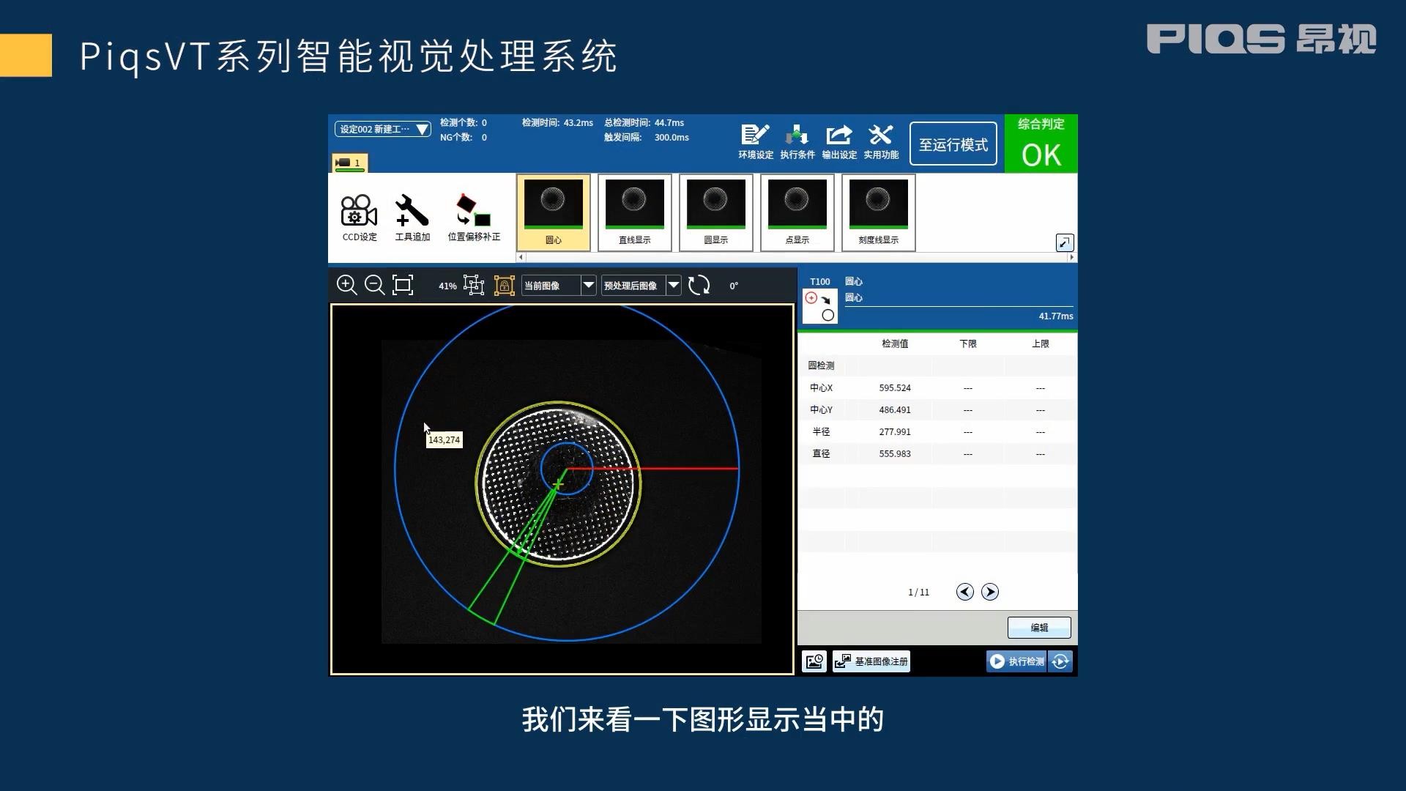Click the 中心Y value 486.491
This screenshot has height=791, width=1406.
coord(895,410)
